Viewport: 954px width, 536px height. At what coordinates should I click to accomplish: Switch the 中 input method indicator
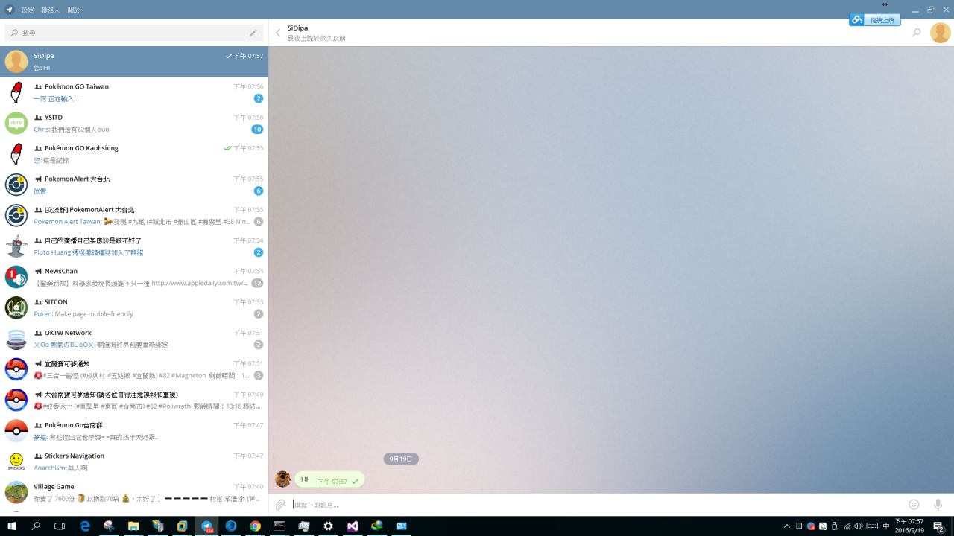886,526
